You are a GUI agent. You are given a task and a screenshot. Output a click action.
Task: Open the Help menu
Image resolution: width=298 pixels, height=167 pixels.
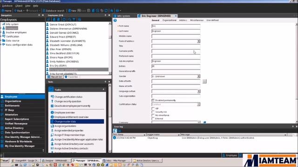[x=35, y=6]
